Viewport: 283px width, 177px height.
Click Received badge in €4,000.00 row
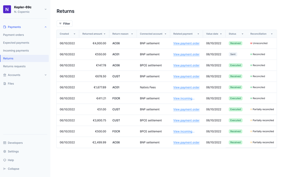(235, 43)
